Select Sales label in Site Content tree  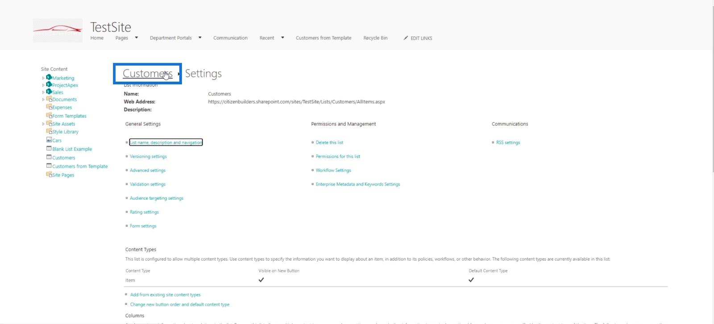pos(58,92)
